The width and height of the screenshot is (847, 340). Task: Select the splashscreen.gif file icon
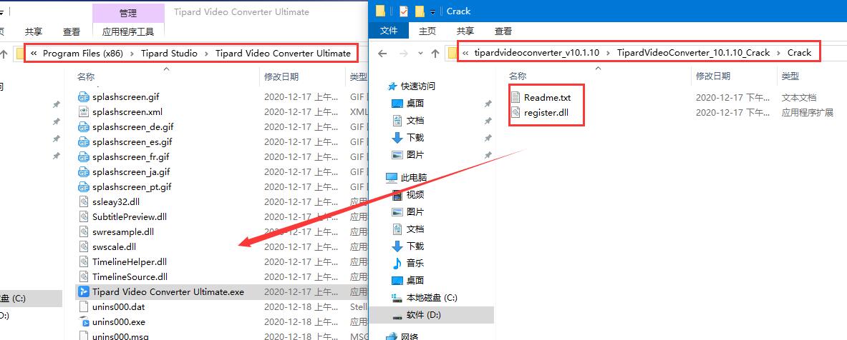point(83,97)
